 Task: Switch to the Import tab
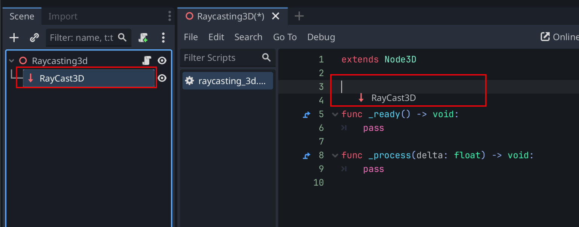[63, 16]
